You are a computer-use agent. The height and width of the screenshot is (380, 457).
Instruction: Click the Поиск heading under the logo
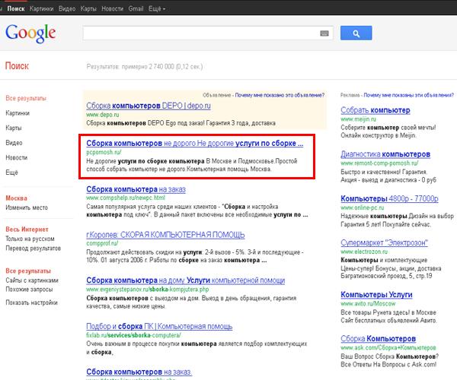point(17,66)
